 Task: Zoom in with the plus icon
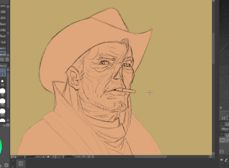(43, 157)
